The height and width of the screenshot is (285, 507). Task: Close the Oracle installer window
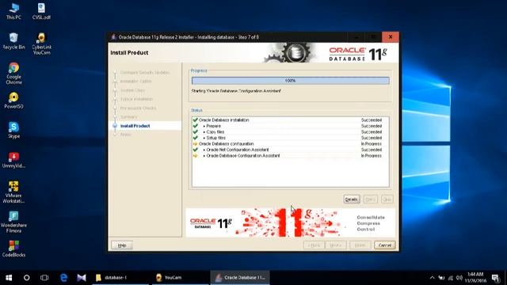[x=391, y=37]
